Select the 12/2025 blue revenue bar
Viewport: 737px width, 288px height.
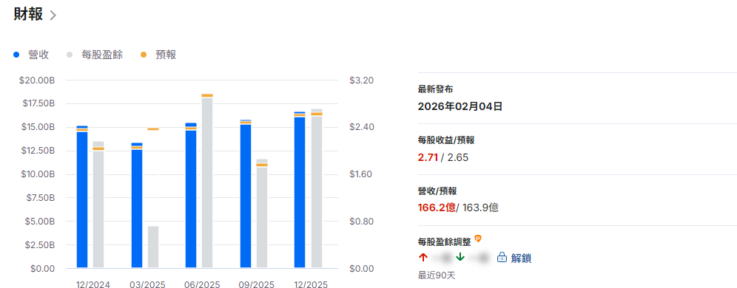pos(300,190)
